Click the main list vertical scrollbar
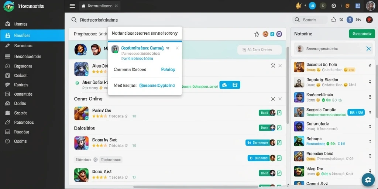 (x=288, y=85)
